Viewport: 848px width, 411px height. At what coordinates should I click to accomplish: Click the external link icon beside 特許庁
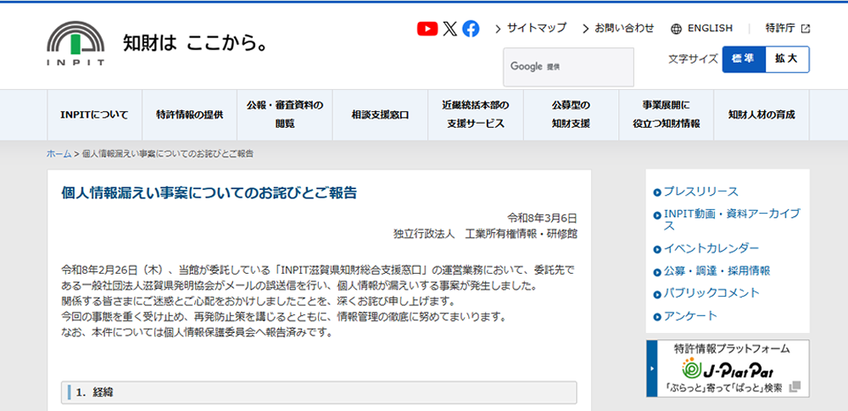pos(805,29)
